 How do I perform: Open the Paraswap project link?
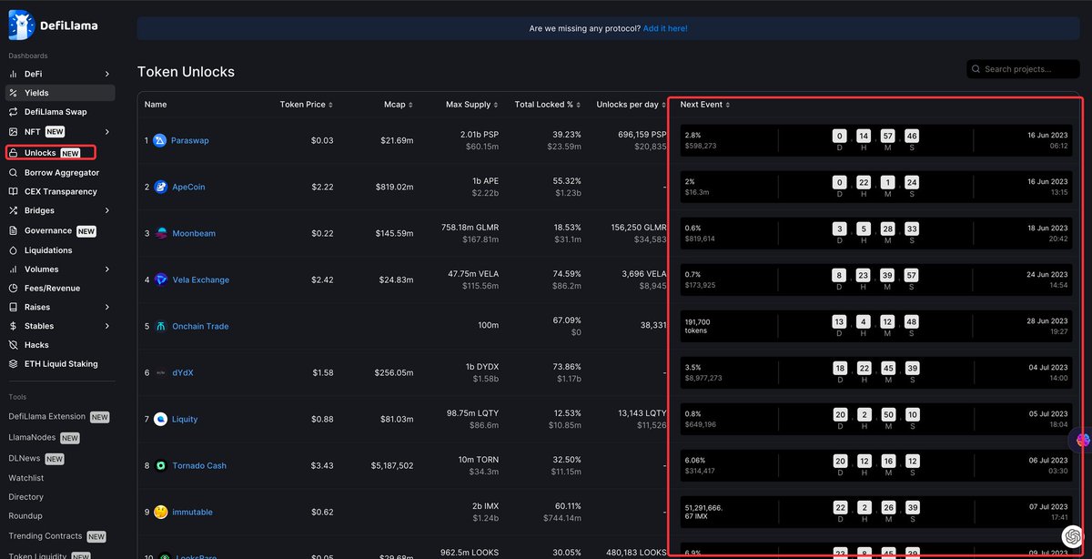tap(191, 140)
